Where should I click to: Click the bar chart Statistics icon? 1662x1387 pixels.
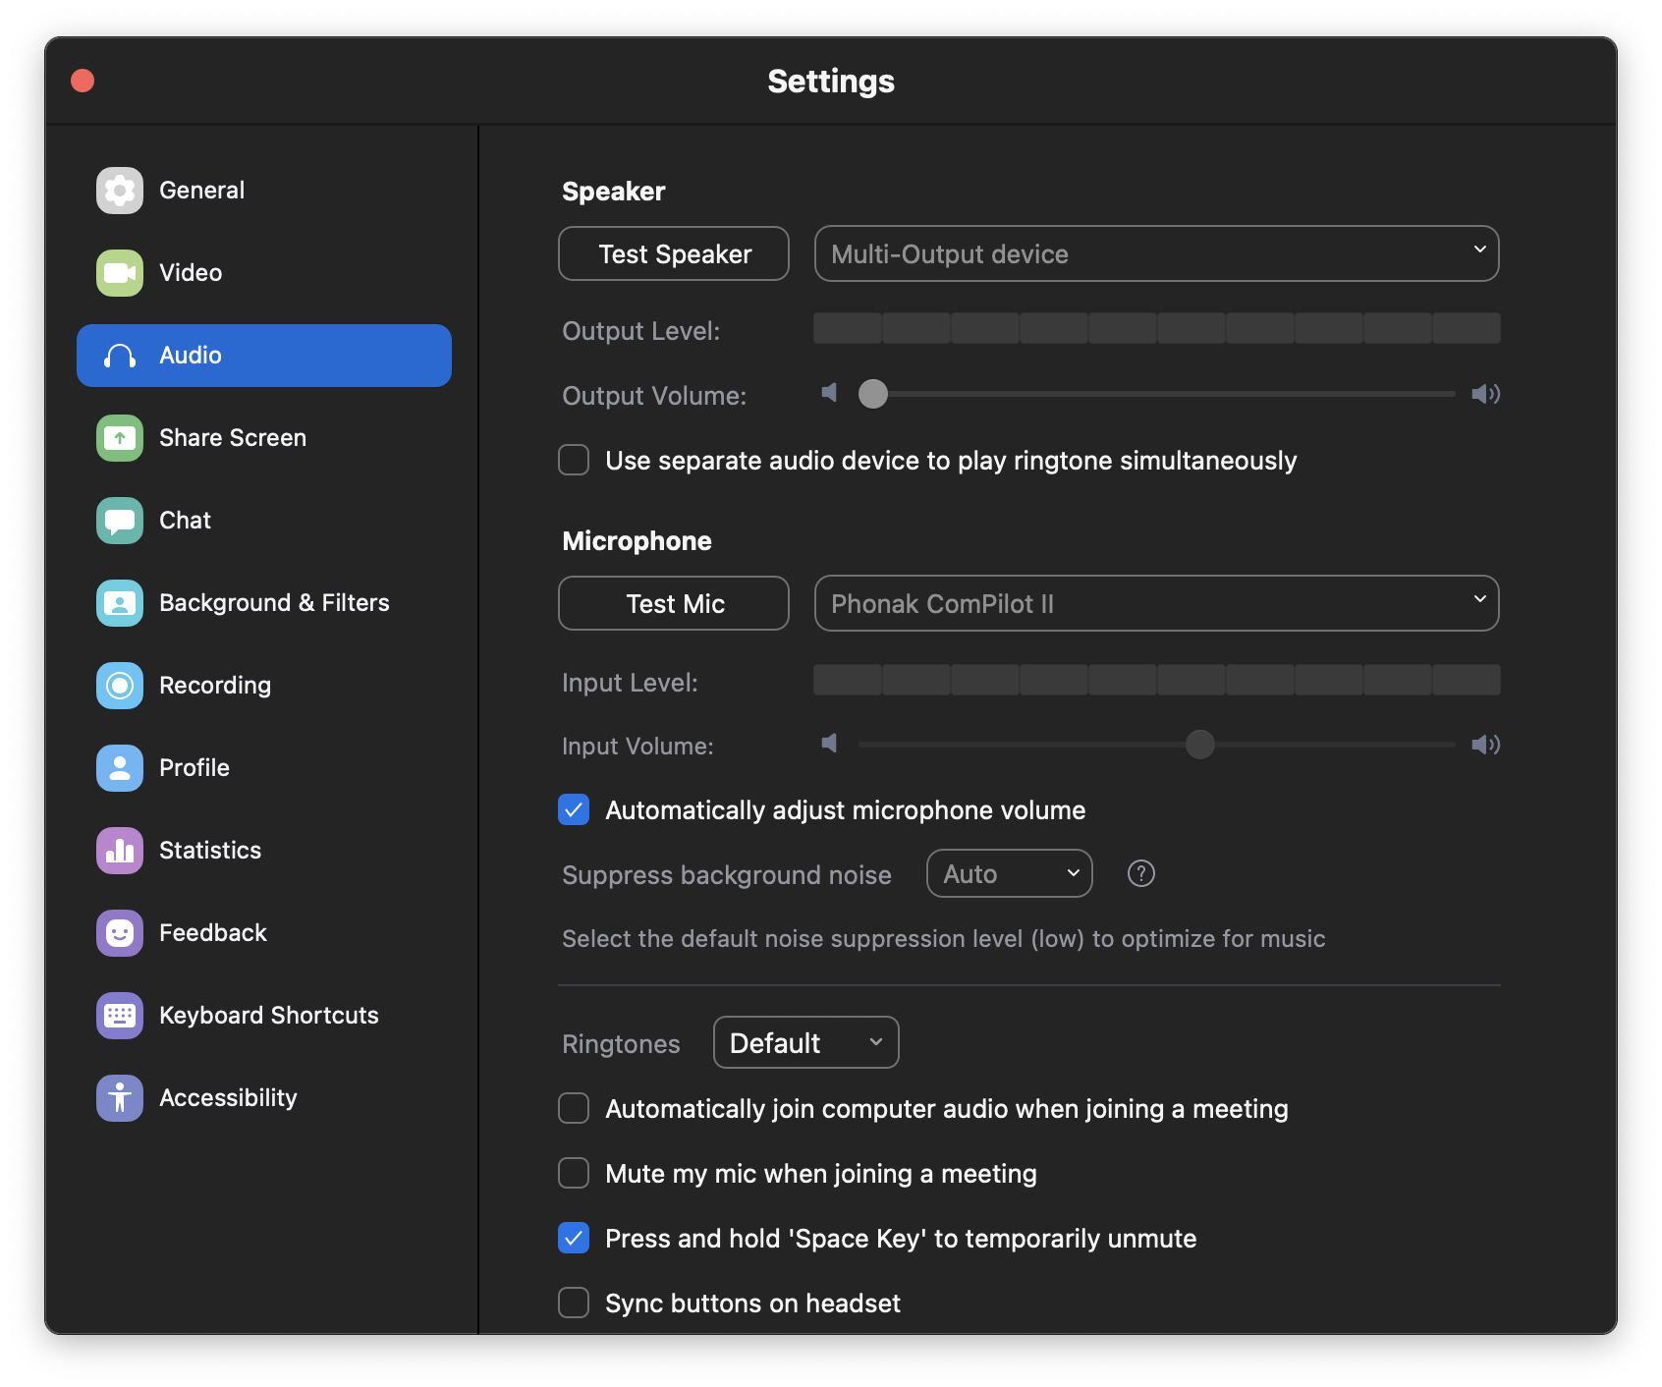click(120, 851)
